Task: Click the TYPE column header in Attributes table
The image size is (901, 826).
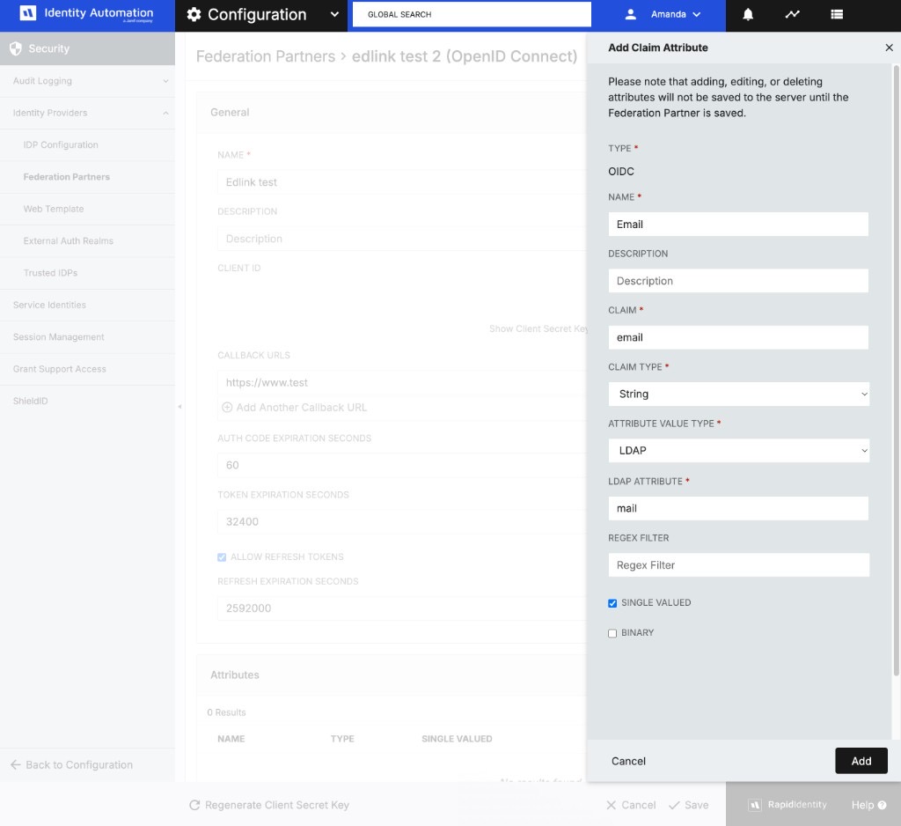Action: [x=342, y=739]
